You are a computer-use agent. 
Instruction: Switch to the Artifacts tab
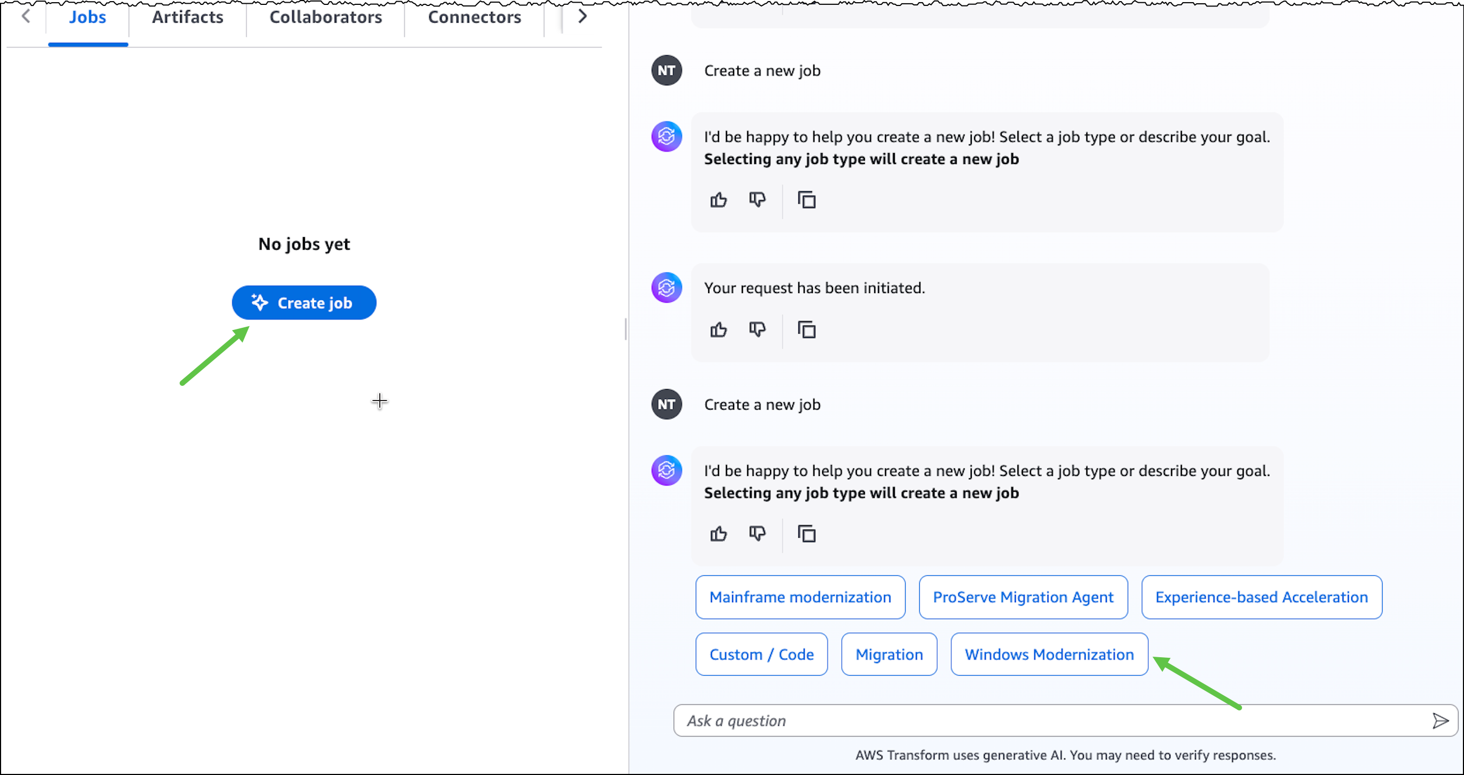pyautogui.click(x=187, y=17)
